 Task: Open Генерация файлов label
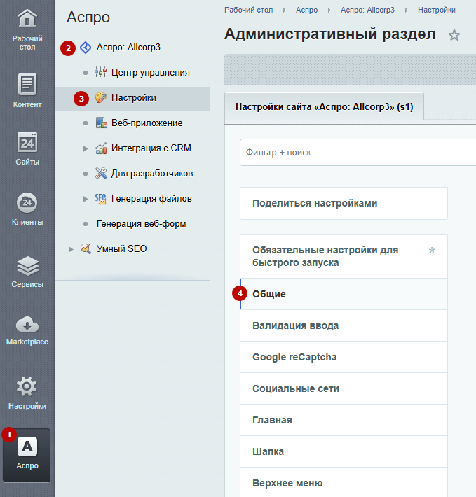point(151,199)
